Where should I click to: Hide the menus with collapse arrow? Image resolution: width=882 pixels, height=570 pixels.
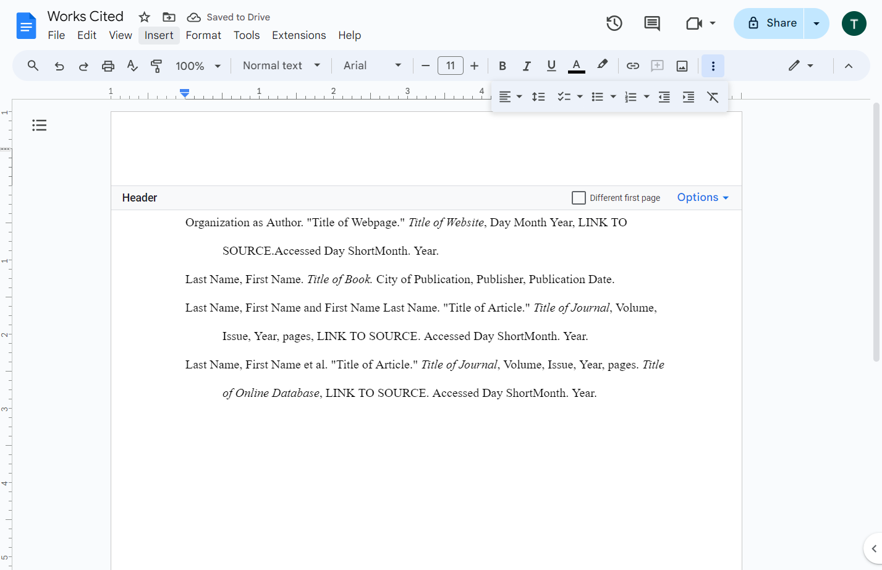849,66
